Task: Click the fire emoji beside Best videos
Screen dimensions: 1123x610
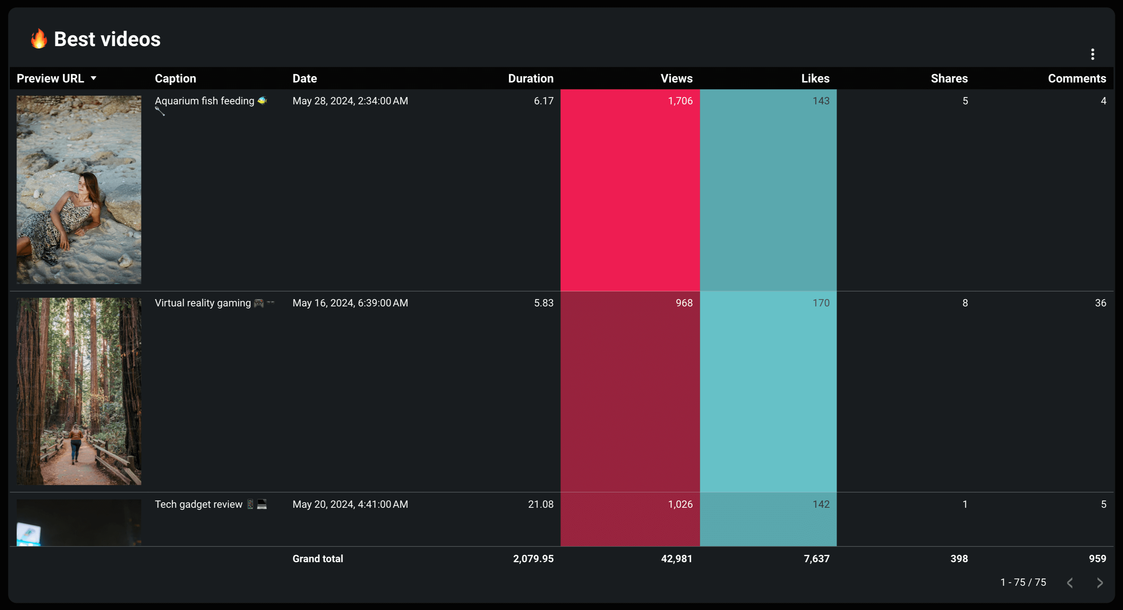Action: pyautogui.click(x=39, y=39)
